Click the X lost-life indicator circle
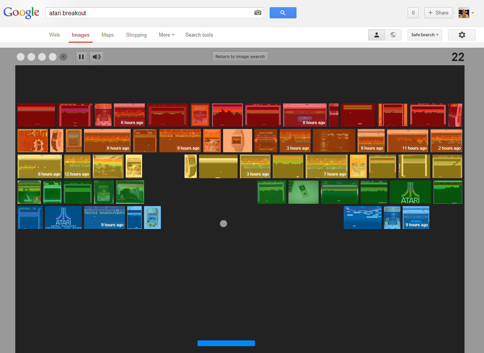Screen dimensions: 484x353 point(63,57)
